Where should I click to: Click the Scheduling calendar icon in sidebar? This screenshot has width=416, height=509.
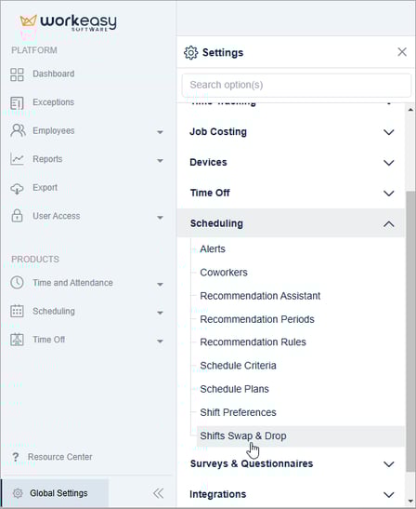[17, 311]
